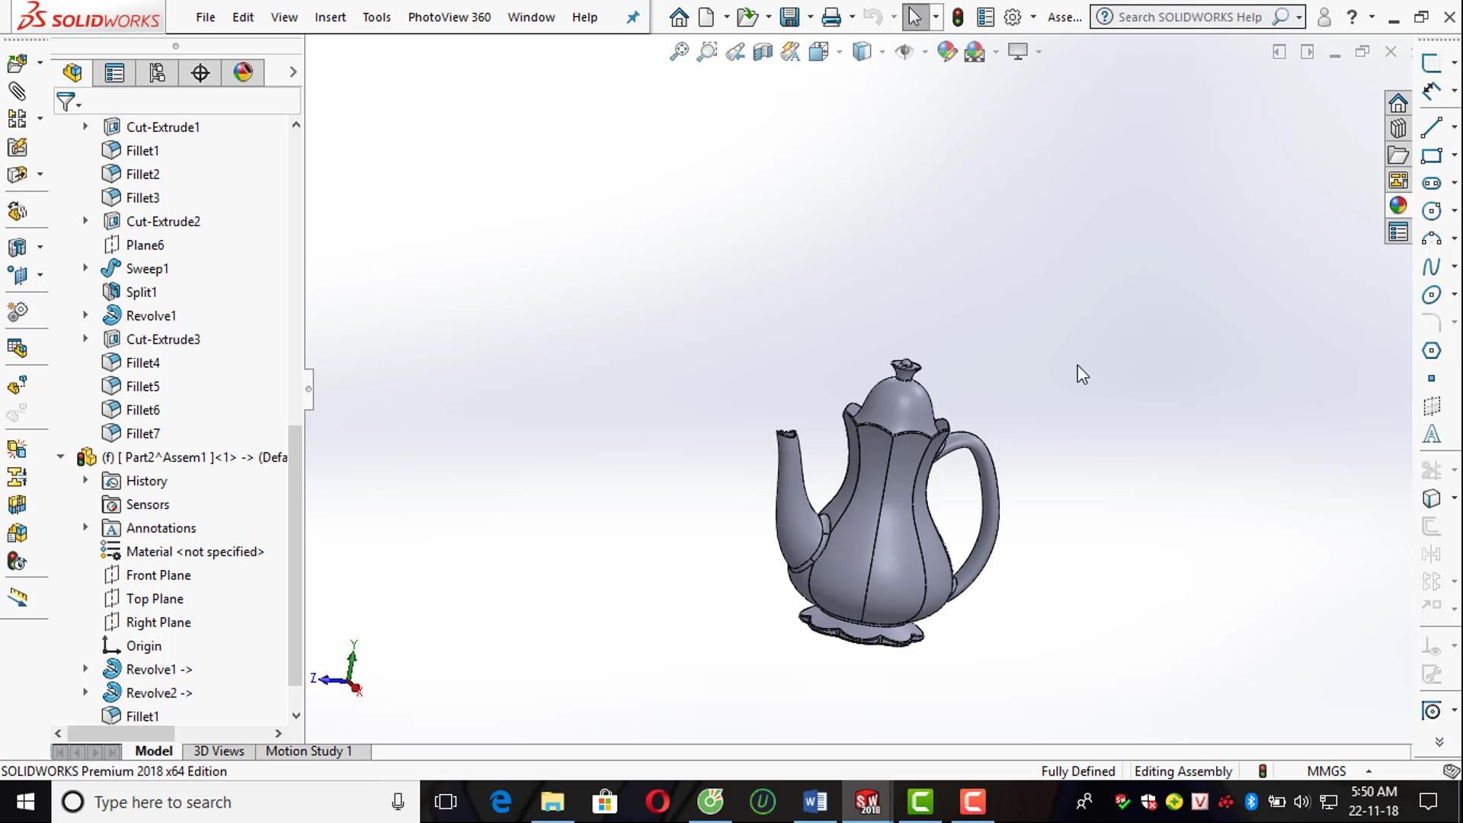1463x823 pixels.
Task: Toggle Hide/Show Items eye icon
Action: tap(904, 52)
